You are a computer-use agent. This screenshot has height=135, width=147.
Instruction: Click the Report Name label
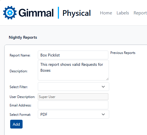coord(20,55)
